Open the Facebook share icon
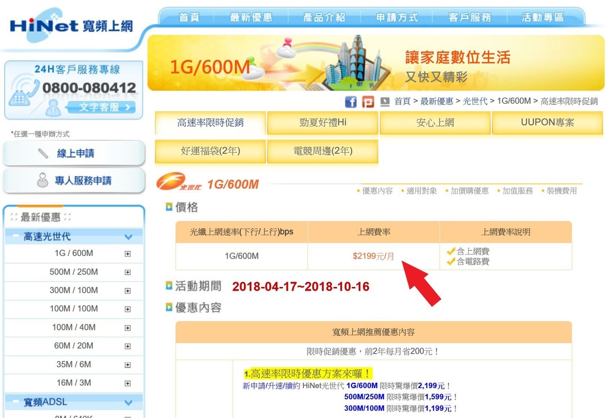This screenshot has height=418, width=609. (x=351, y=102)
